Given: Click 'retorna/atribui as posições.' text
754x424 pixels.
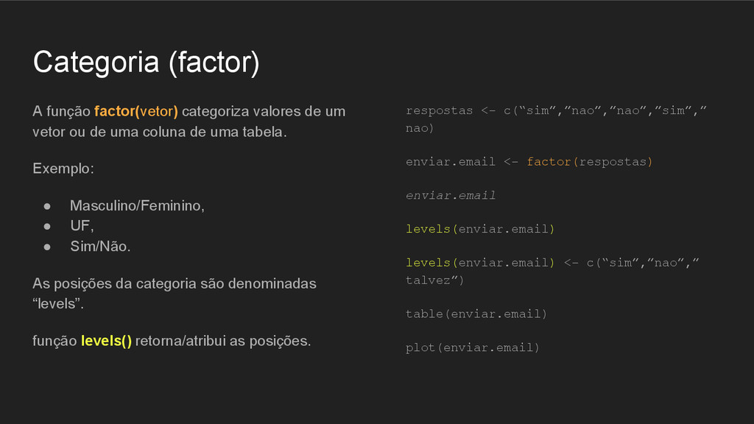Looking at the screenshot, I should [x=223, y=341].
